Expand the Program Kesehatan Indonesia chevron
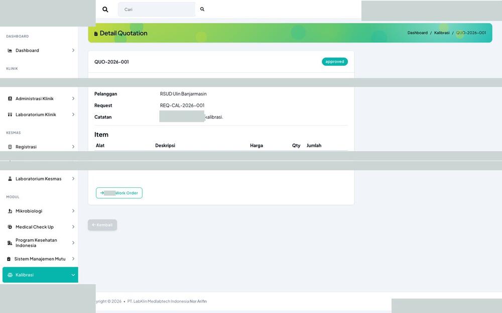Screen dimensions: 502x313 coord(73,243)
